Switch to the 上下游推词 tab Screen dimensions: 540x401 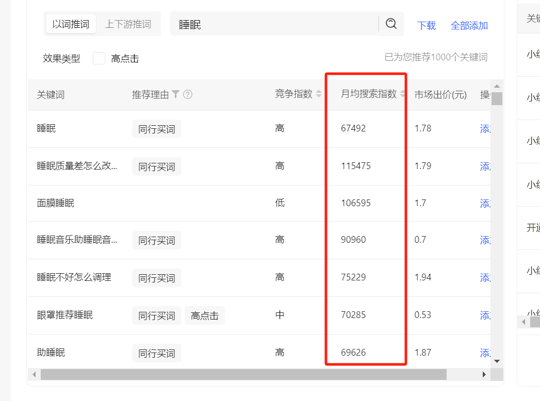128,24
